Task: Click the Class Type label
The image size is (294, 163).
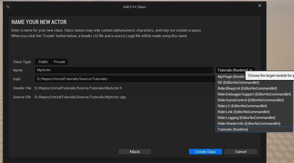Action: coord(22,62)
